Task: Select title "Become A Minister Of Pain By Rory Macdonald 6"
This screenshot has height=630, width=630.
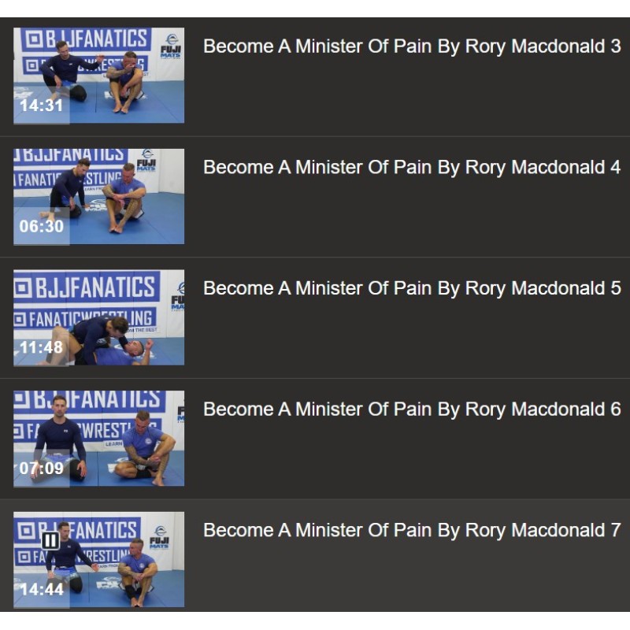Action: point(412,409)
